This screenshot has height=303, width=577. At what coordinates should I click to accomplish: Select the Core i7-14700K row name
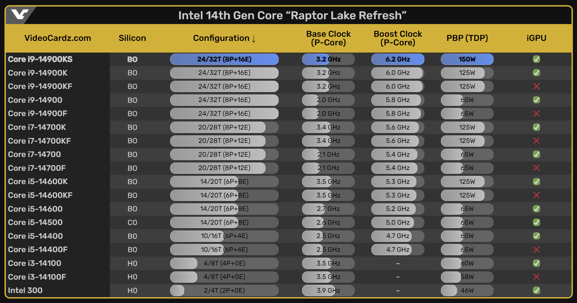[37, 127]
